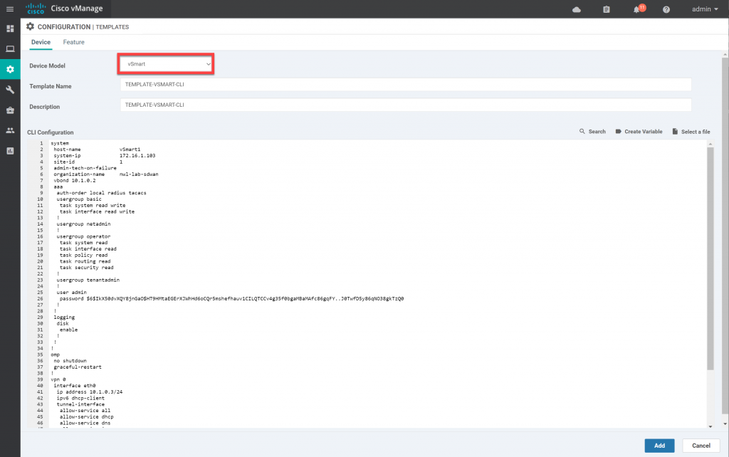Open the Tools section (wrench icon)
This screenshot has width=729, height=457.
[x=10, y=90]
